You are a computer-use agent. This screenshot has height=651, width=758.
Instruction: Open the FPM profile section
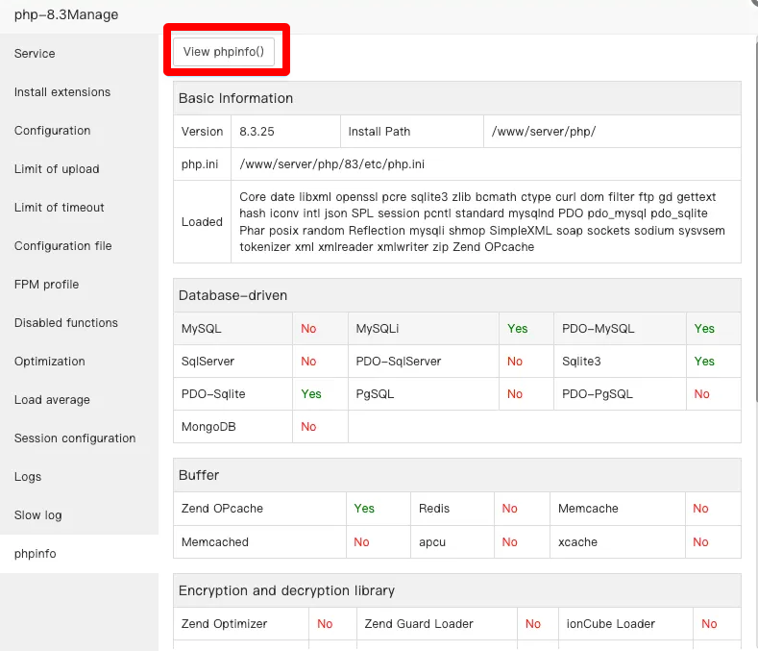tap(80, 284)
